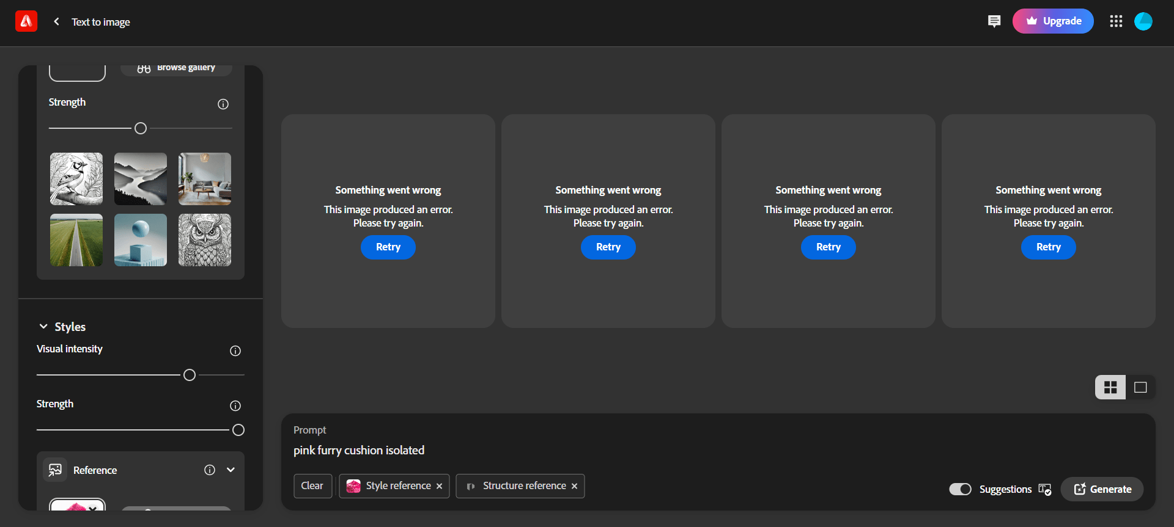Show info for Visual intensity
Image resolution: width=1174 pixels, height=527 pixels.
pos(235,351)
